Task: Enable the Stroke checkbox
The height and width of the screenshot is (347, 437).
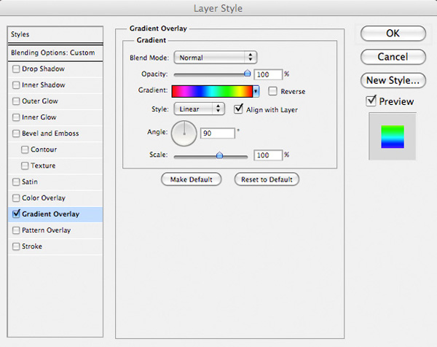Action: tap(16, 246)
